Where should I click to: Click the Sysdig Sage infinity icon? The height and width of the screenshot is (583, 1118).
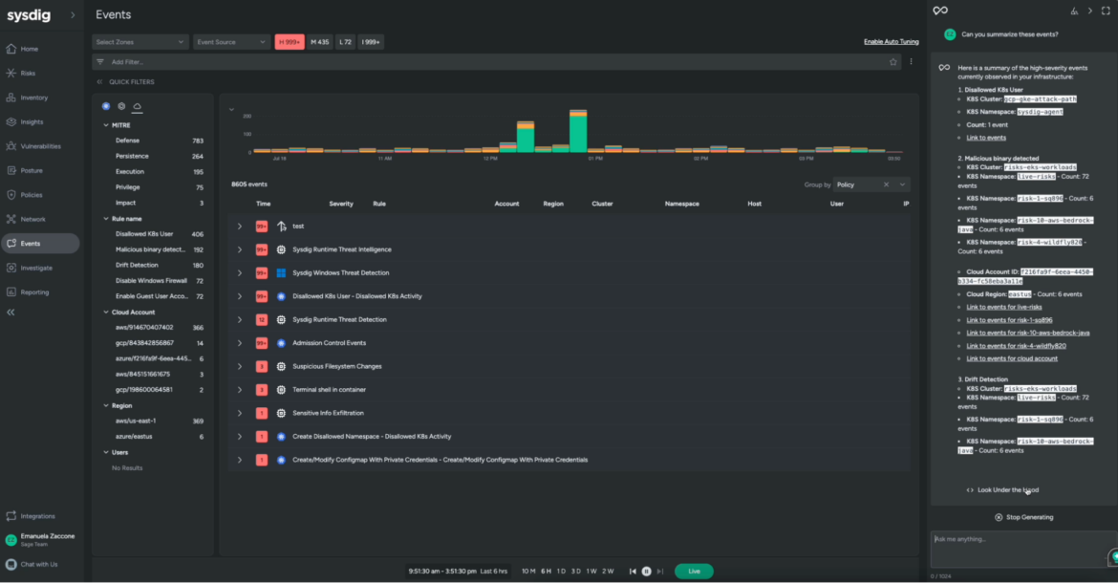[x=939, y=10]
